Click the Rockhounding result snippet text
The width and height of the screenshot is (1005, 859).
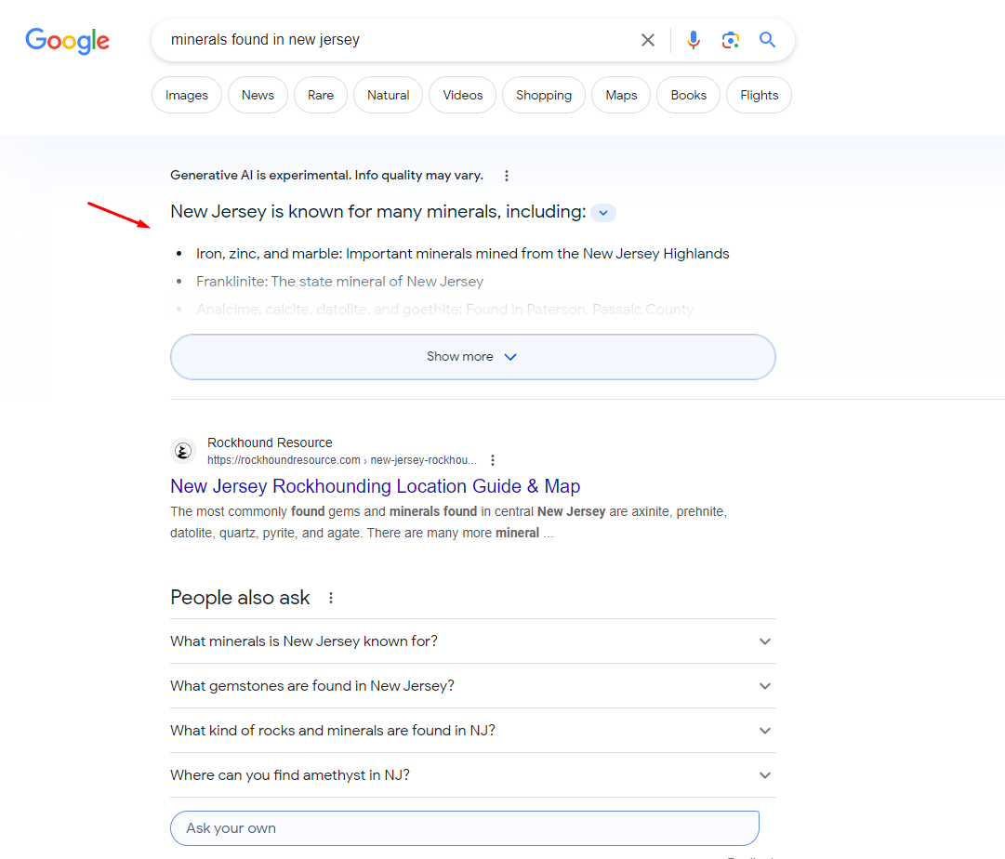tap(449, 522)
